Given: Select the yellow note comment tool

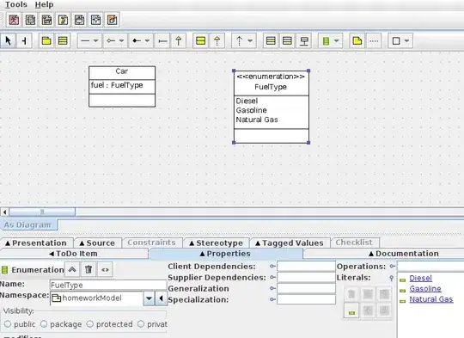Looking at the screenshot, I should [x=357, y=40].
